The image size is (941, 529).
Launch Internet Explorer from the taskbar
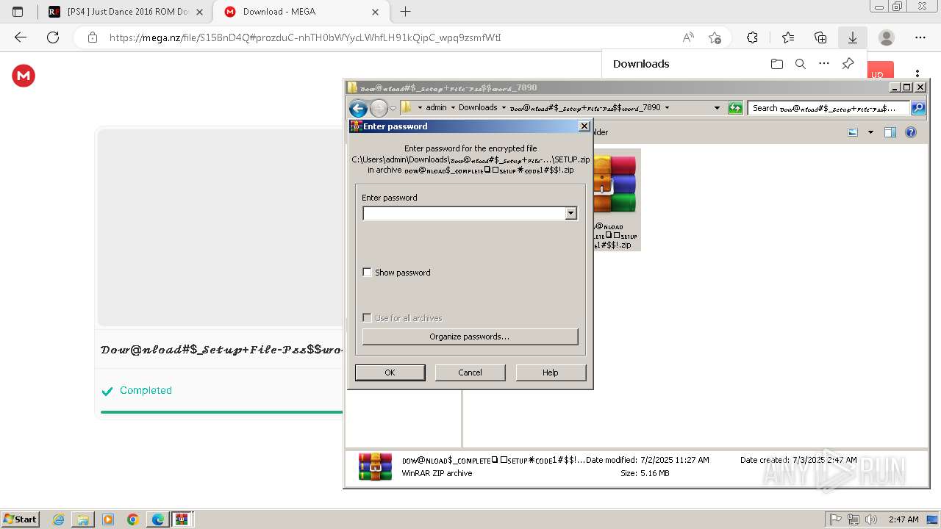[59, 519]
